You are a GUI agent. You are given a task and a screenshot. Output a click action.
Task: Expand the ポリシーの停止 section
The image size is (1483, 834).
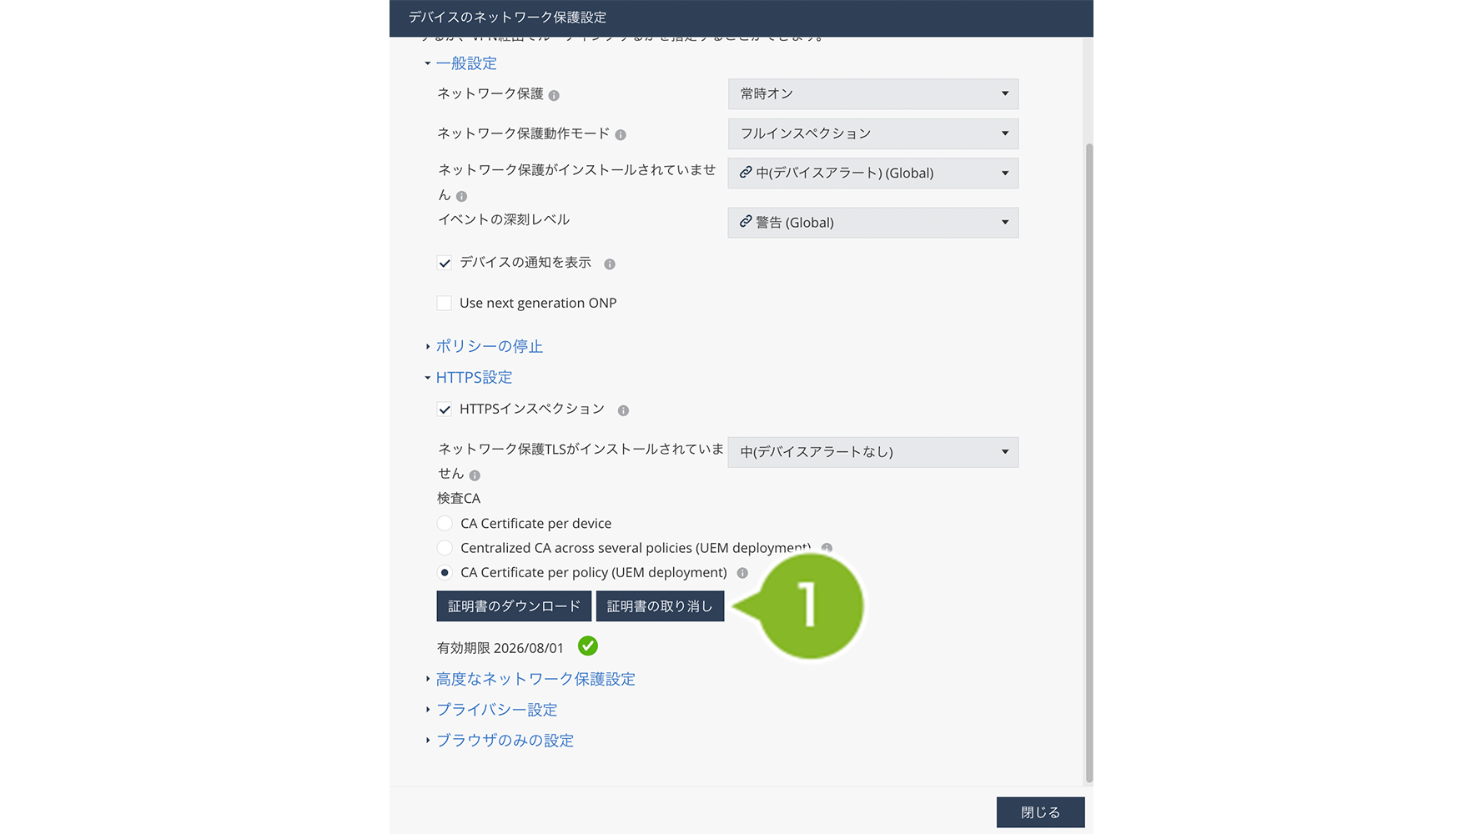click(x=489, y=346)
